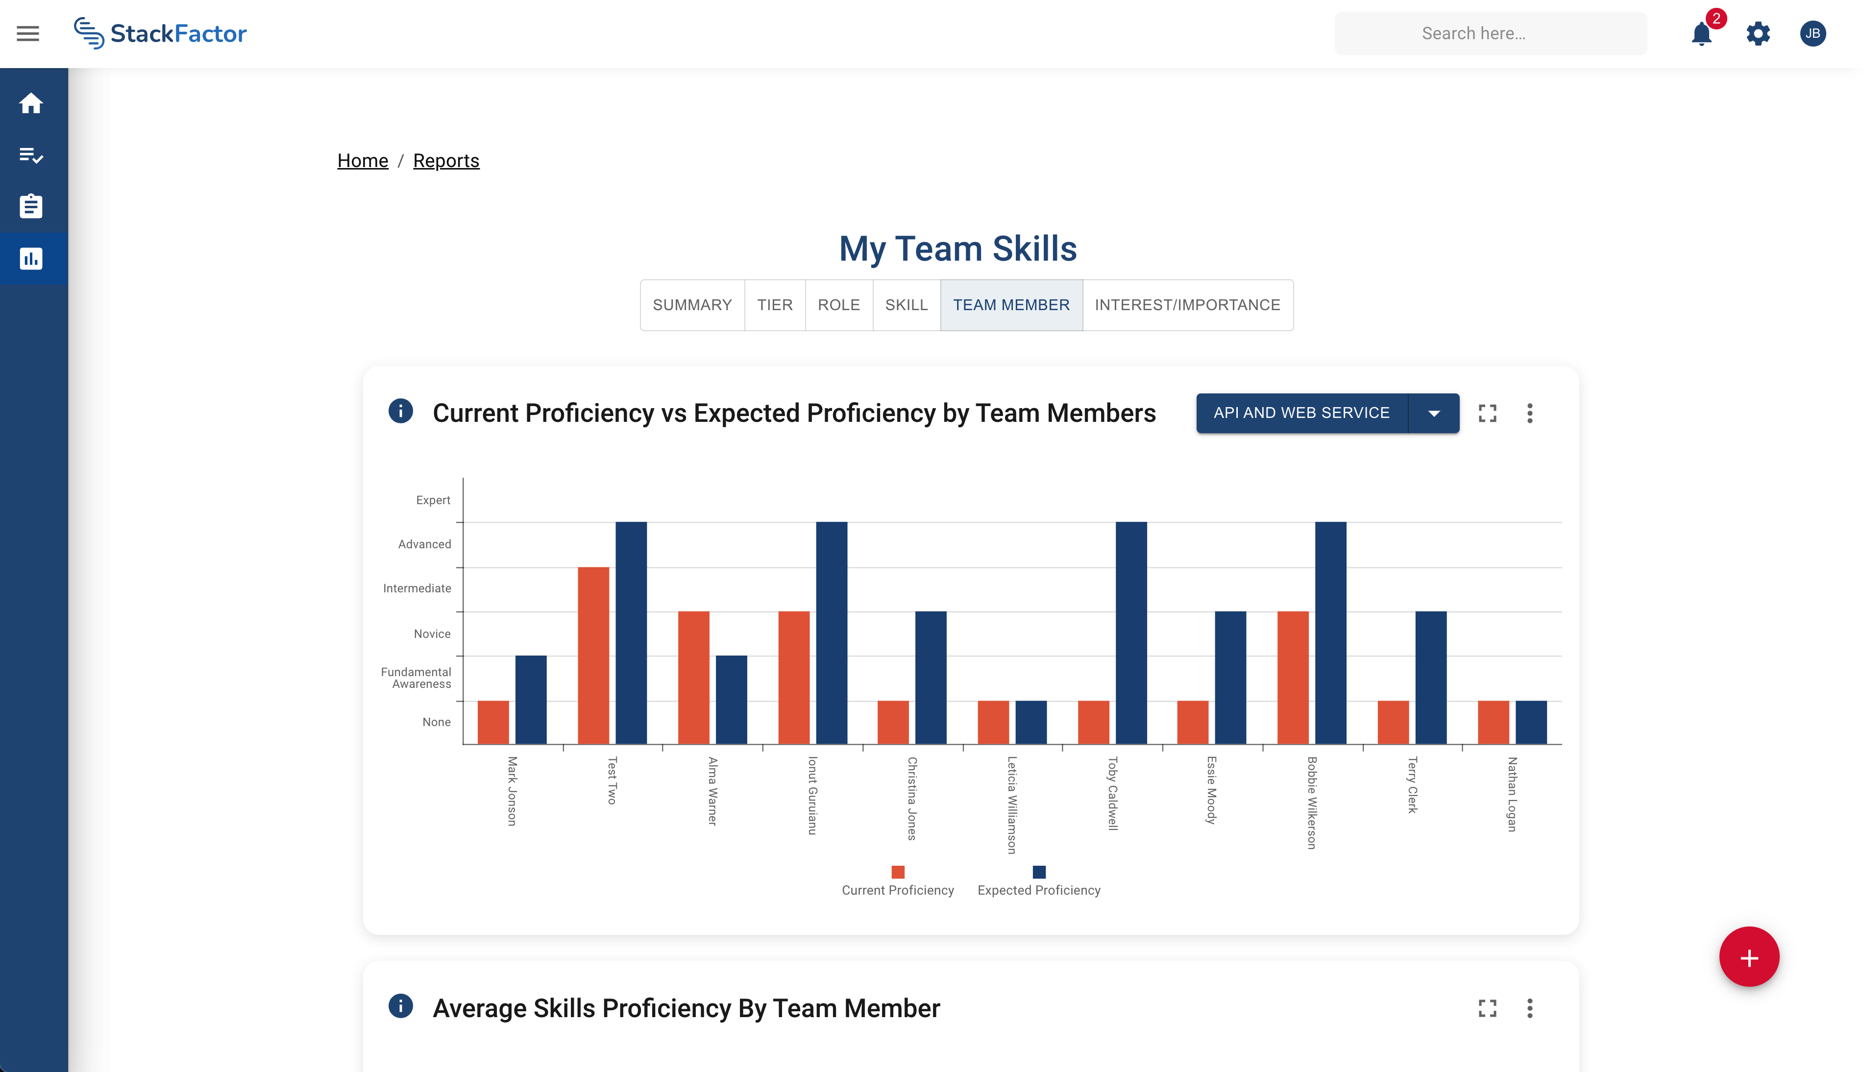Open the JB profile avatar

tap(1814, 33)
